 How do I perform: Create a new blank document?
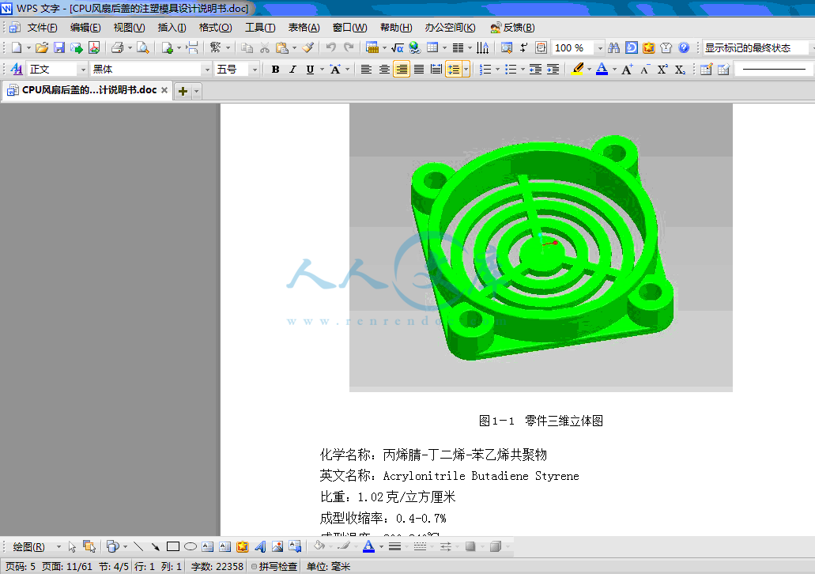tap(17, 47)
